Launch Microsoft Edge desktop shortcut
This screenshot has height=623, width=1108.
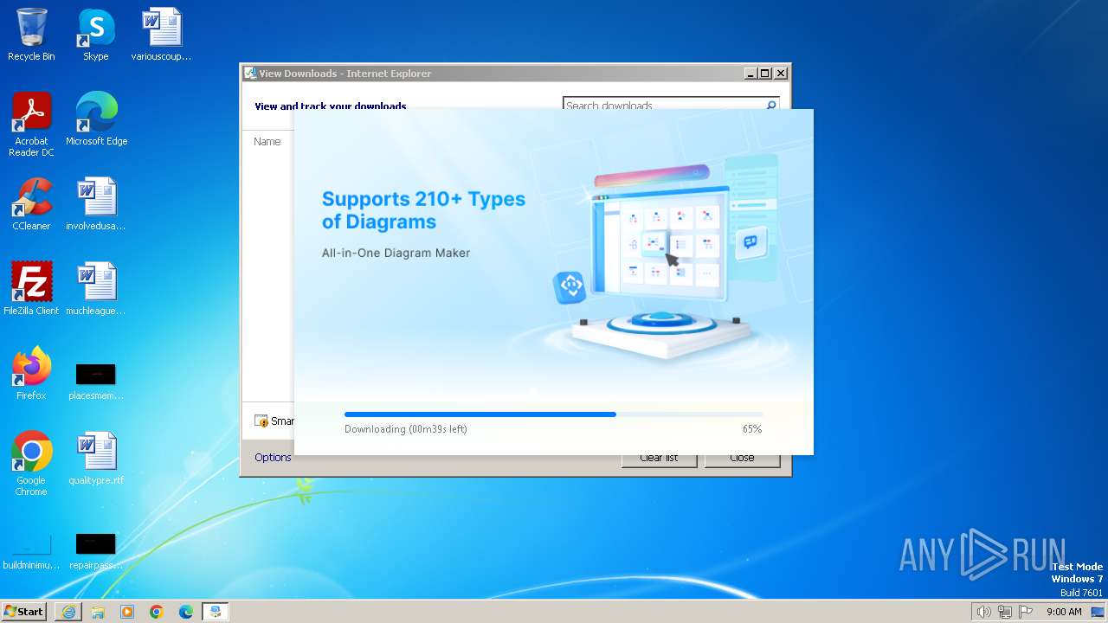pos(96,119)
